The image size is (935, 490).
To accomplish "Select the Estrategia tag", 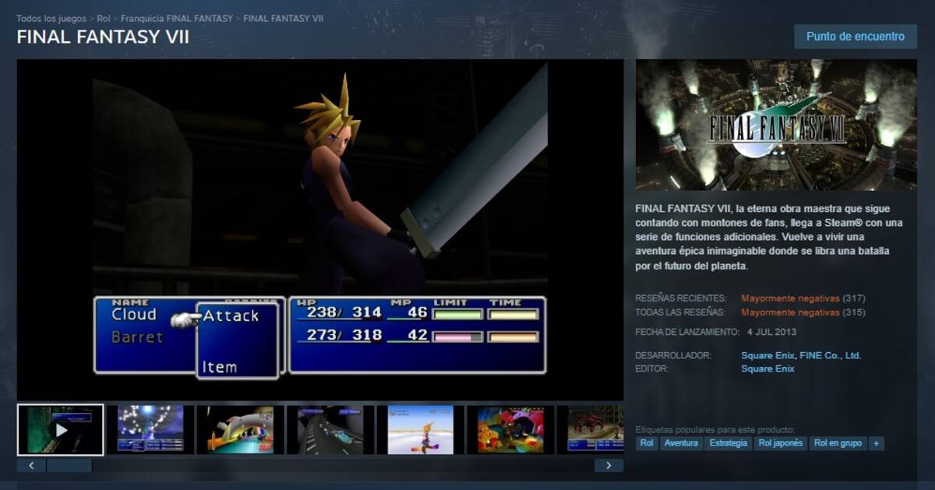I will [729, 443].
